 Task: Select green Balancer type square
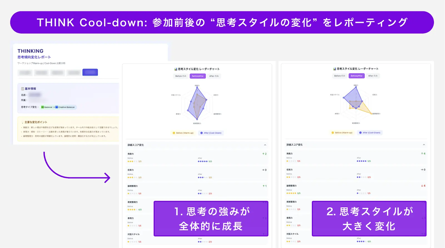coord(43,107)
